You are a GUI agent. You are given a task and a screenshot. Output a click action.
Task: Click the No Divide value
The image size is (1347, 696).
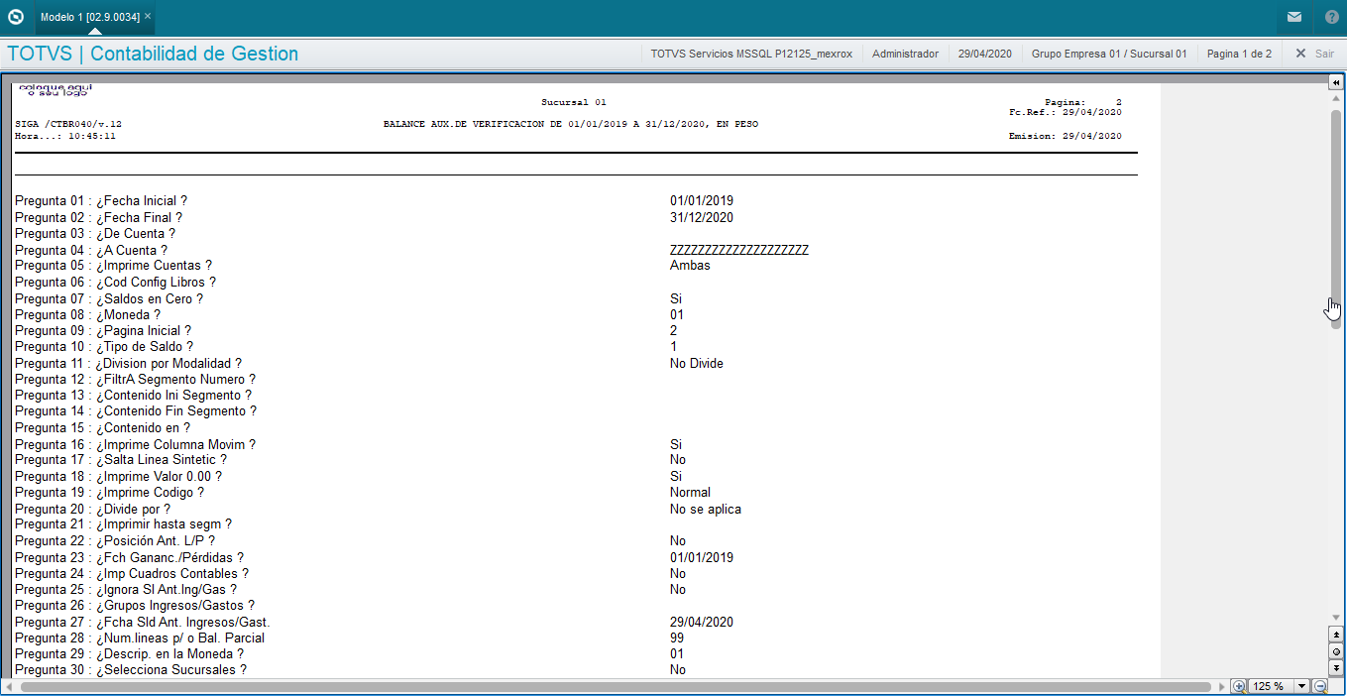[697, 364]
